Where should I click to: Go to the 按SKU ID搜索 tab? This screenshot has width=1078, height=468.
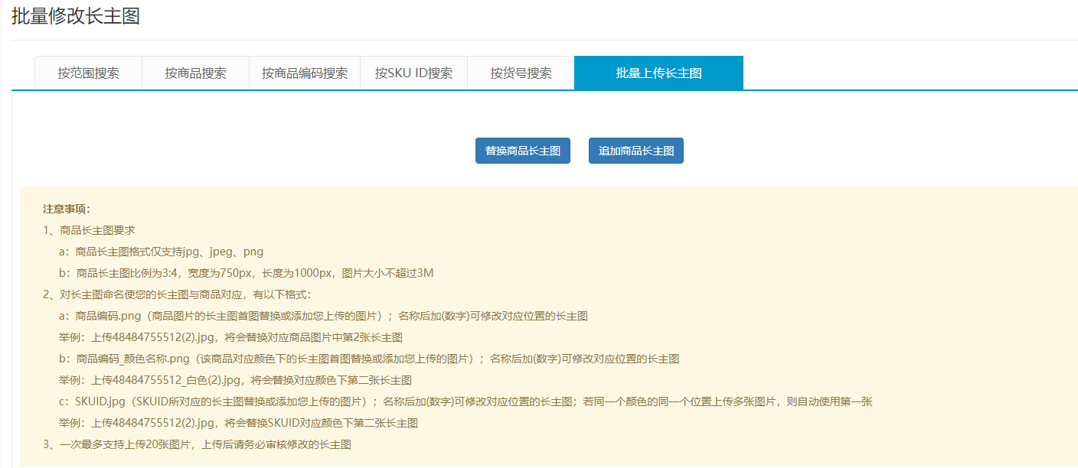click(413, 73)
